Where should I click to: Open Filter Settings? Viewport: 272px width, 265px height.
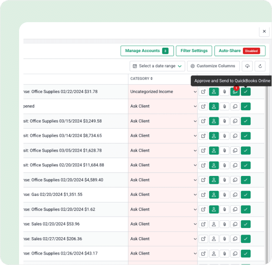[194, 51]
